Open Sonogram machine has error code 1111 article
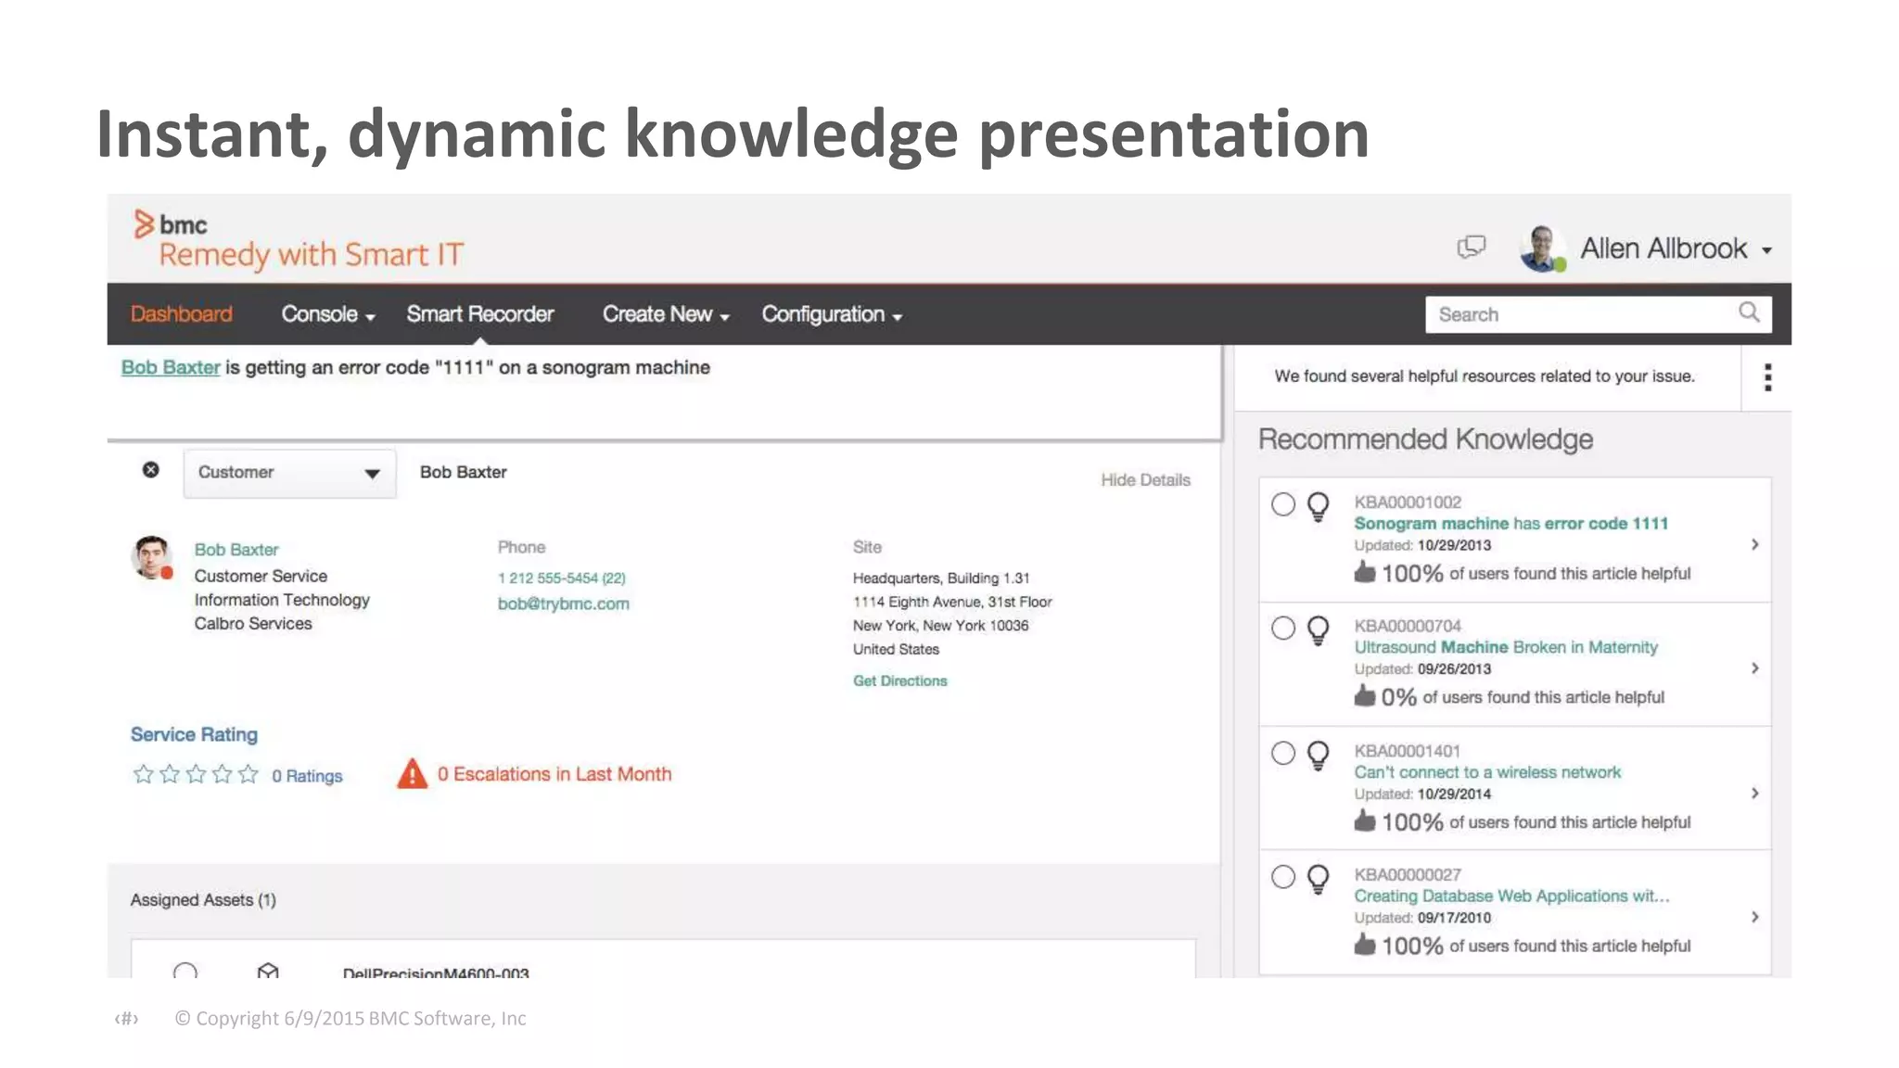 [1510, 524]
